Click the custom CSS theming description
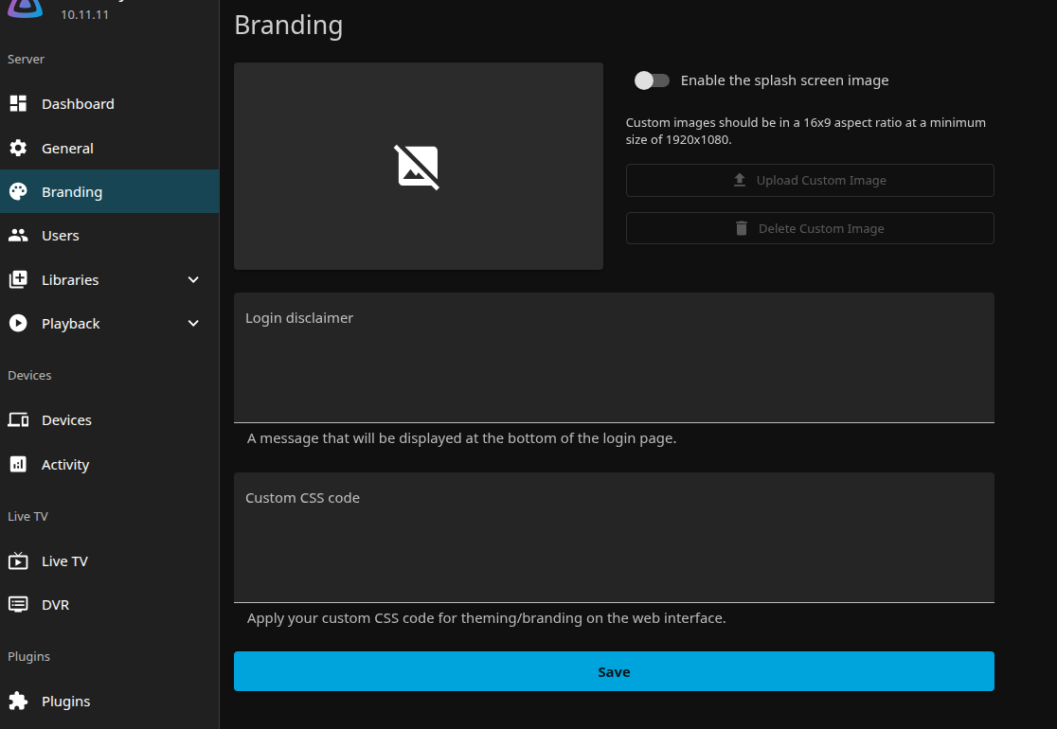This screenshot has height=729, width=1057. [x=487, y=618]
